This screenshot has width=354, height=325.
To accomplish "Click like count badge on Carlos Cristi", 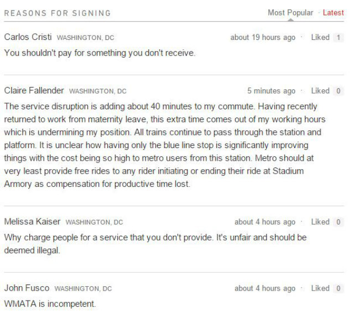I will pyautogui.click(x=339, y=38).
